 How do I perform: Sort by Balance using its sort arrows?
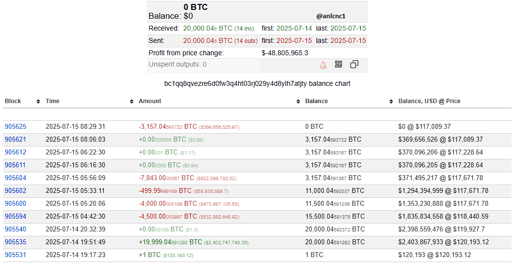(x=391, y=101)
